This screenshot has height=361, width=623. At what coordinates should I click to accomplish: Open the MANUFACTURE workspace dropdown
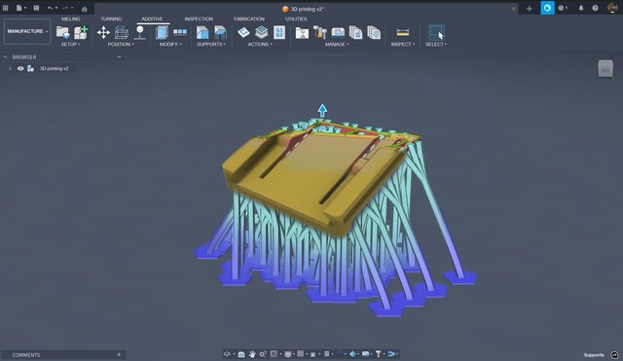click(x=27, y=31)
